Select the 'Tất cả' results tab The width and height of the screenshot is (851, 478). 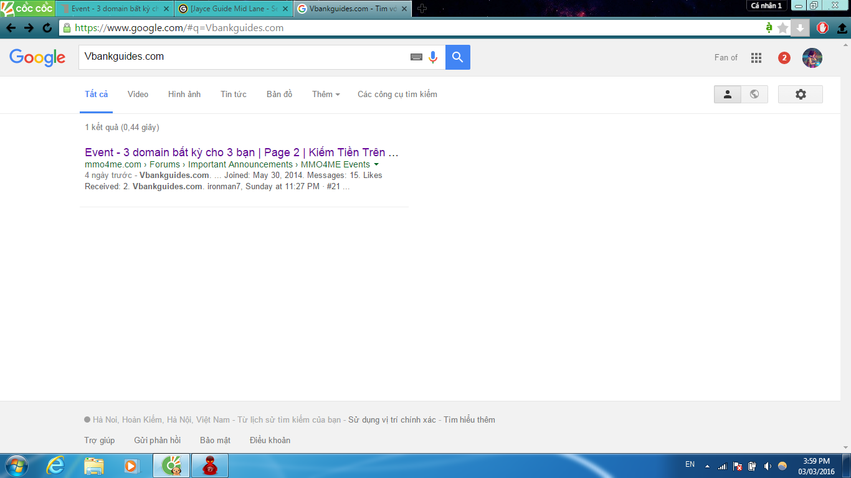click(x=97, y=94)
